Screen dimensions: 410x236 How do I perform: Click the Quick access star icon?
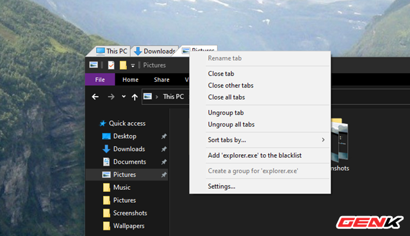(102, 123)
